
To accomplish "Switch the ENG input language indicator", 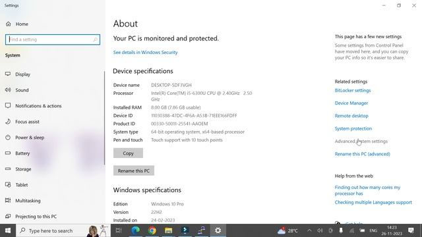I will pos(373,230).
